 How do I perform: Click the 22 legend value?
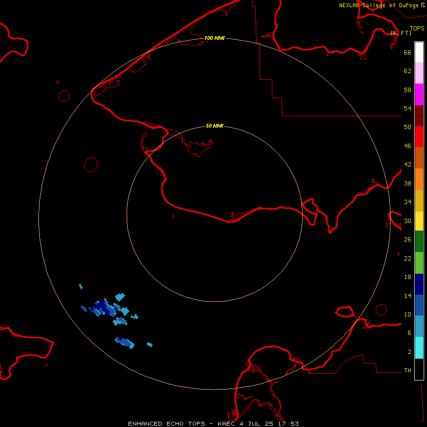408,259
